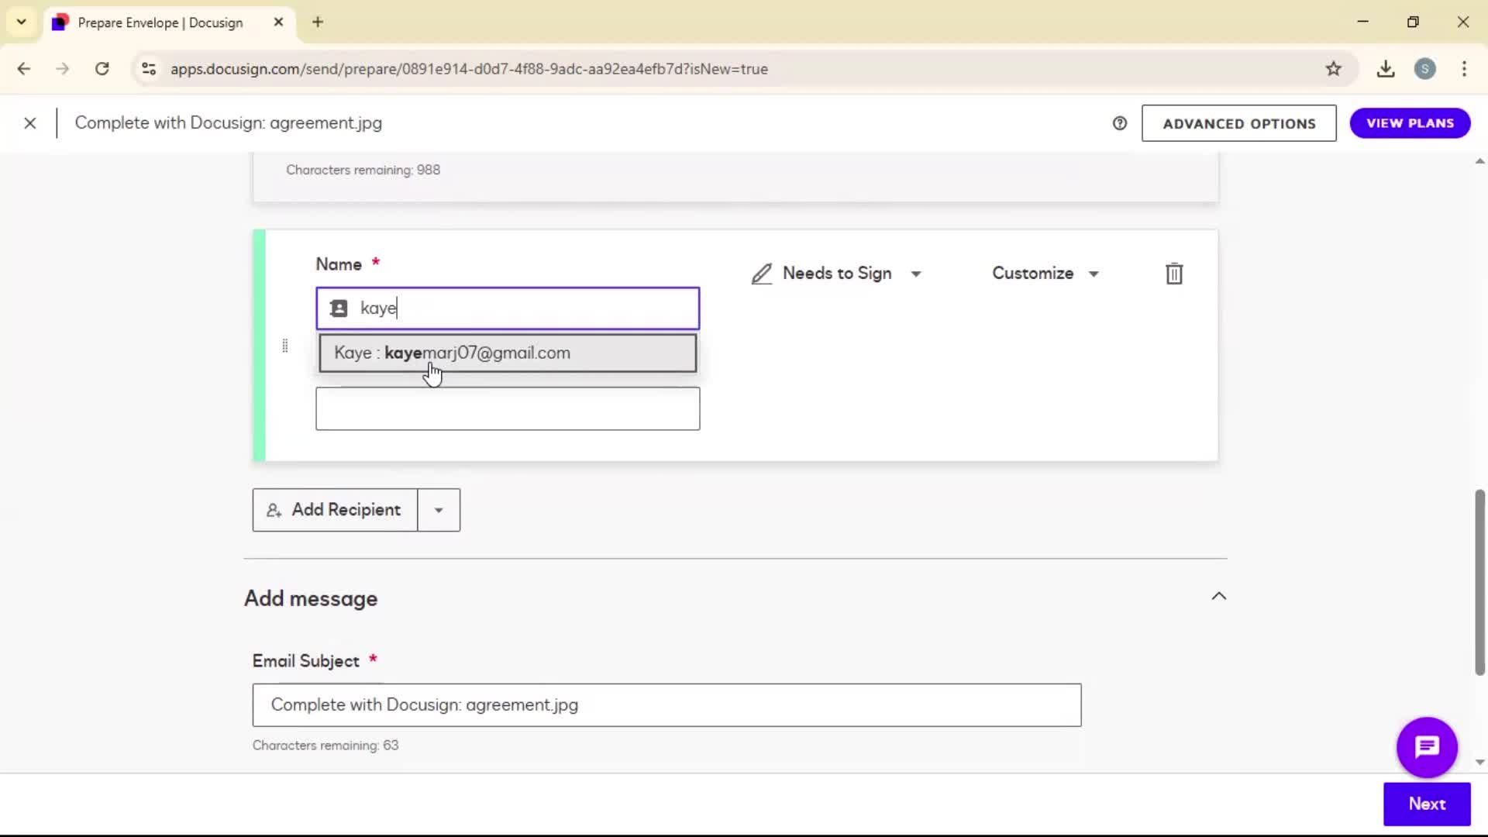Click the Name label
The image size is (1488, 837).
(339, 264)
